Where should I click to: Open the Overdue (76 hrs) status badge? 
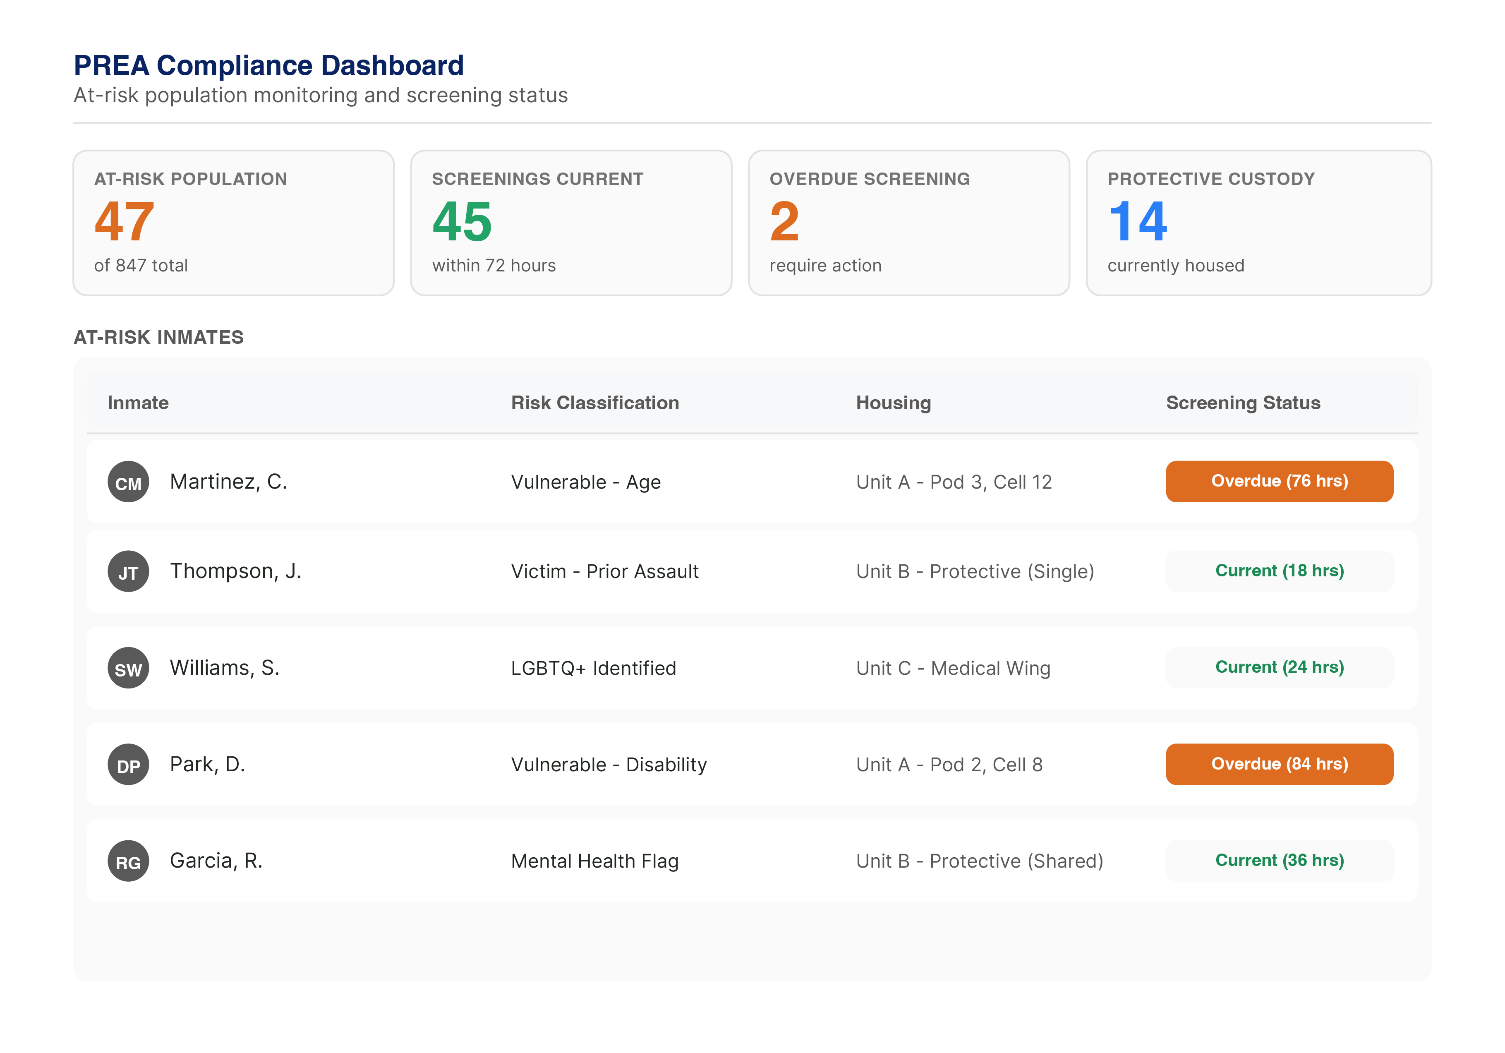[x=1279, y=481]
